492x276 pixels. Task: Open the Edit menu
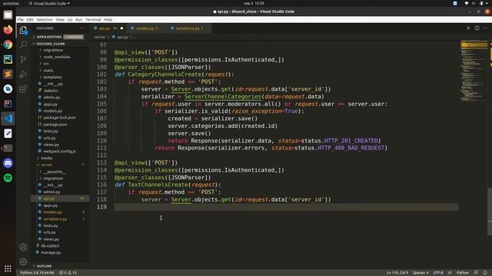click(x=30, y=19)
